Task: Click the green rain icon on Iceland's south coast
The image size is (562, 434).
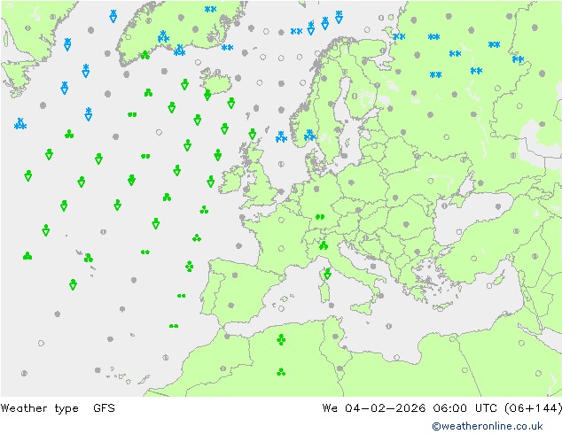Action: 207,95
